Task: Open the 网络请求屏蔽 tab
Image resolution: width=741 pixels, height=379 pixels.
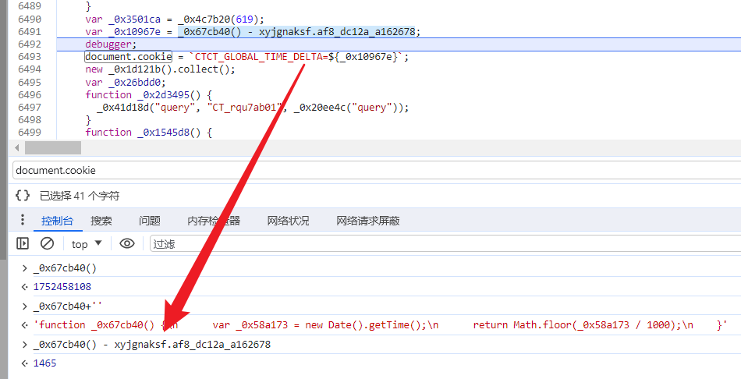Action: coord(368,221)
